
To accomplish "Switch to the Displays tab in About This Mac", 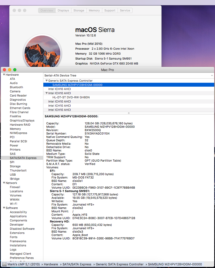I will 63,10.
